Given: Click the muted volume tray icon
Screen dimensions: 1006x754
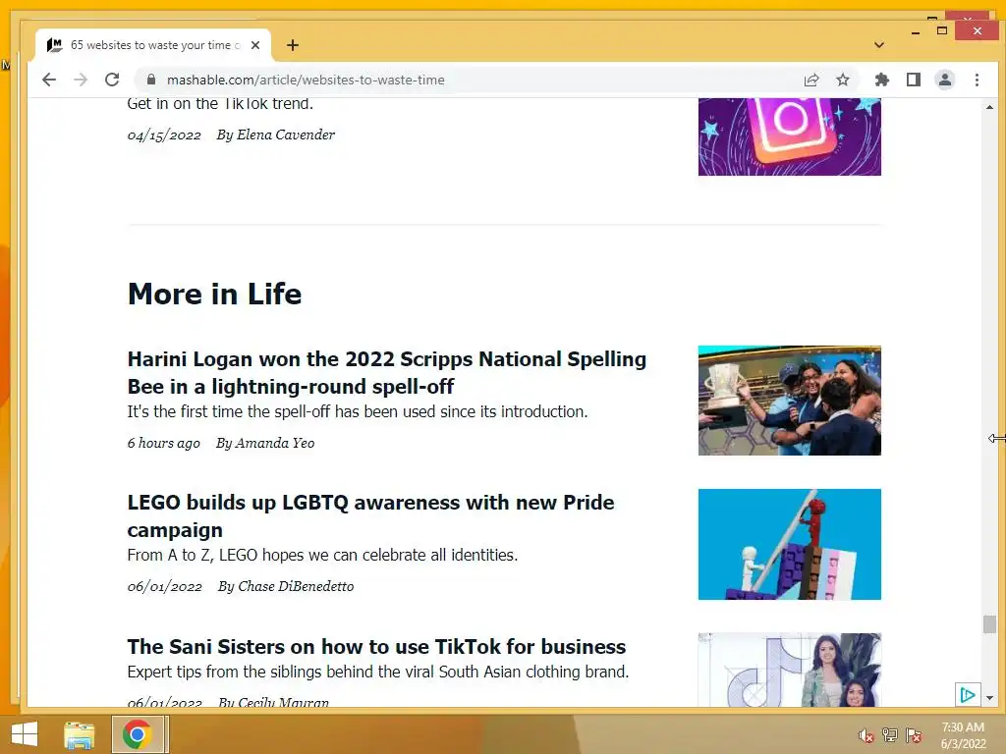Looking at the screenshot, I should click(866, 735).
